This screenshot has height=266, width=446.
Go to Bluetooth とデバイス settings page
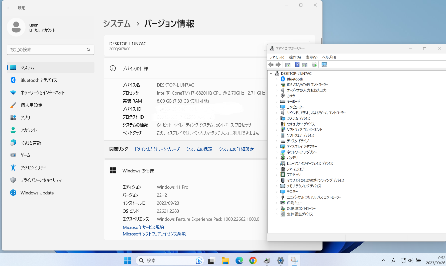click(51, 80)
